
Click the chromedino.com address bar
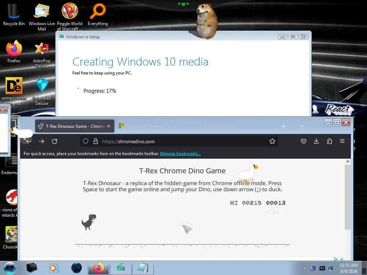coord(179,141)
